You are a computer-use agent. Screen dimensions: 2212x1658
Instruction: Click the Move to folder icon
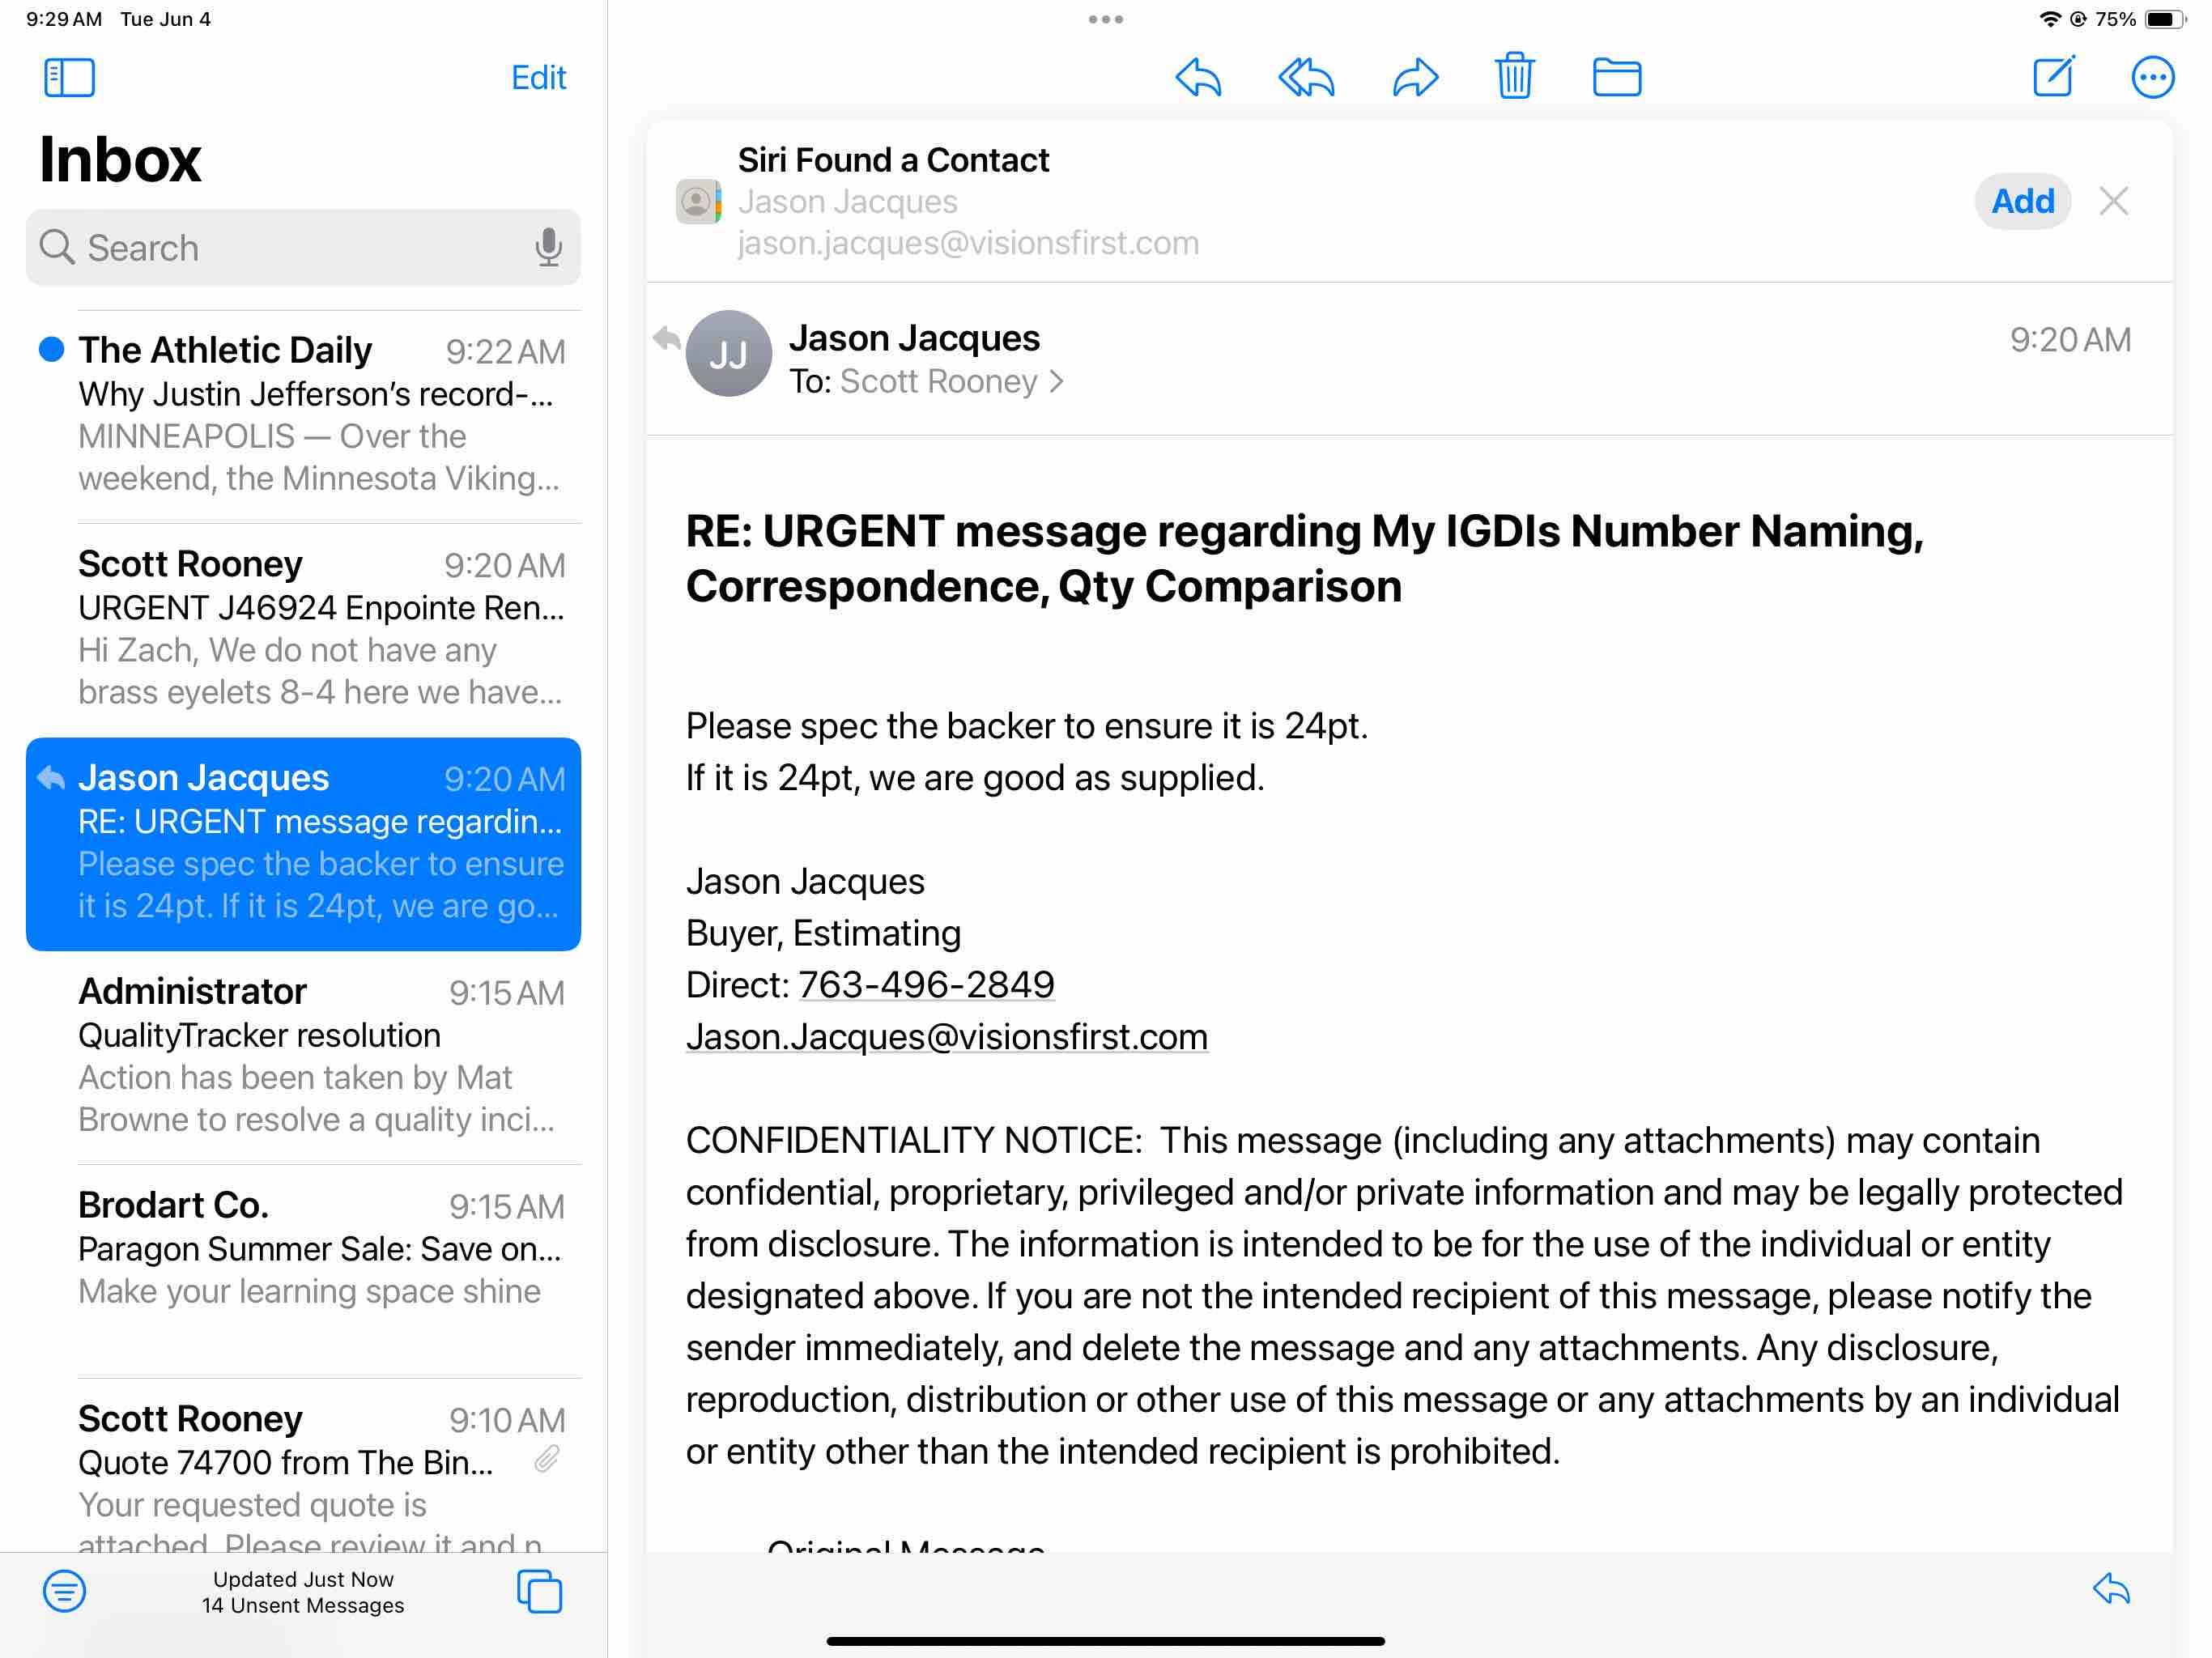1616,77
